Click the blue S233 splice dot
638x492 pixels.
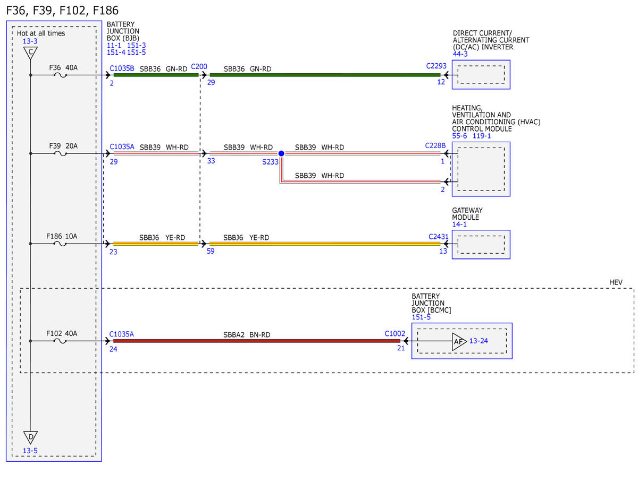click(x=281, y=153)
